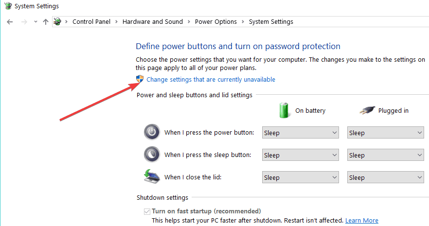The width and height of the screenshot is (429, 226).
Task: Toggle Turn on fast startup checkbox
Action: click(147, 211)
